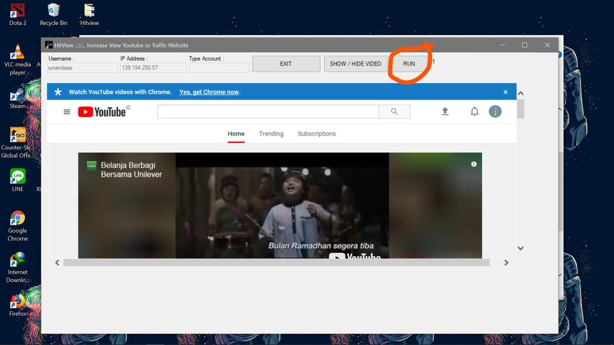This screenshot has height=345, width=614.
Task: Click the browser scroll up arrow
Action: [x=520, y=93]
